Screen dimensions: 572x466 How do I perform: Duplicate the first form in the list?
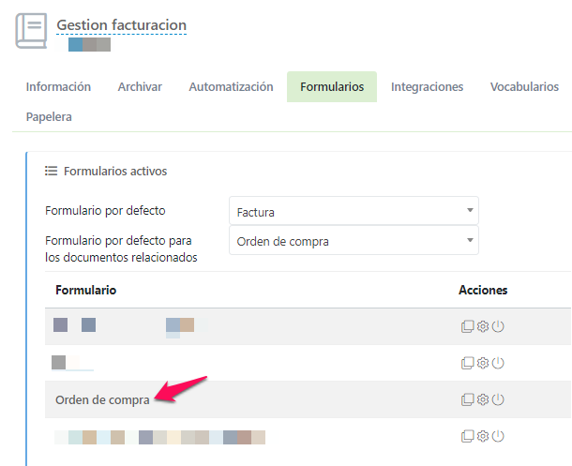[467, 326]
